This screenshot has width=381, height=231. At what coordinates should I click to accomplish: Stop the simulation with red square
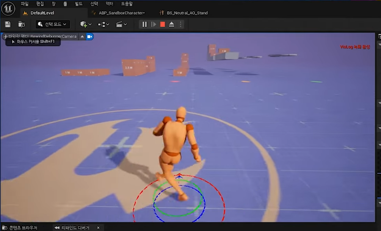point(163,24)
